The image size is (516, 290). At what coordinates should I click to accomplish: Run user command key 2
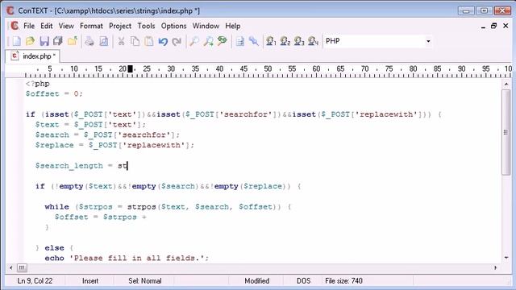click(285, 41)
